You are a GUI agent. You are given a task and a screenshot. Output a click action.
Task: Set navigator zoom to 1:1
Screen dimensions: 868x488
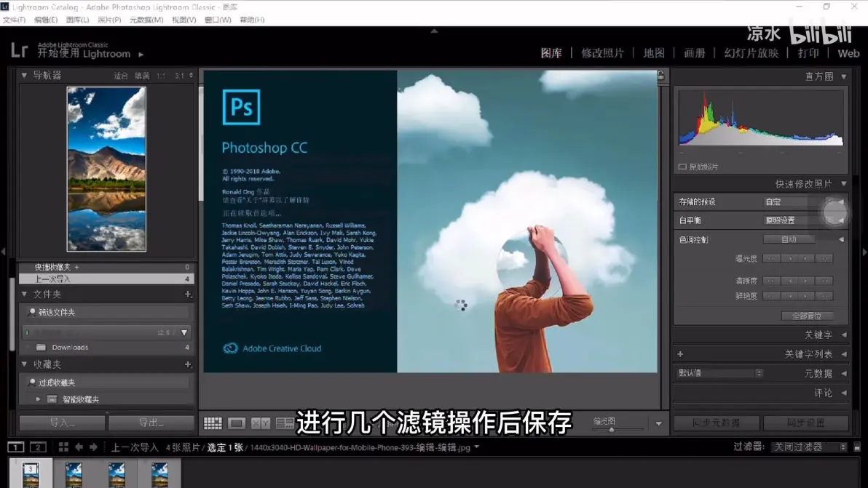click(161, 76)
